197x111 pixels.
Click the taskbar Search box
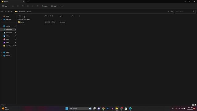80,109
